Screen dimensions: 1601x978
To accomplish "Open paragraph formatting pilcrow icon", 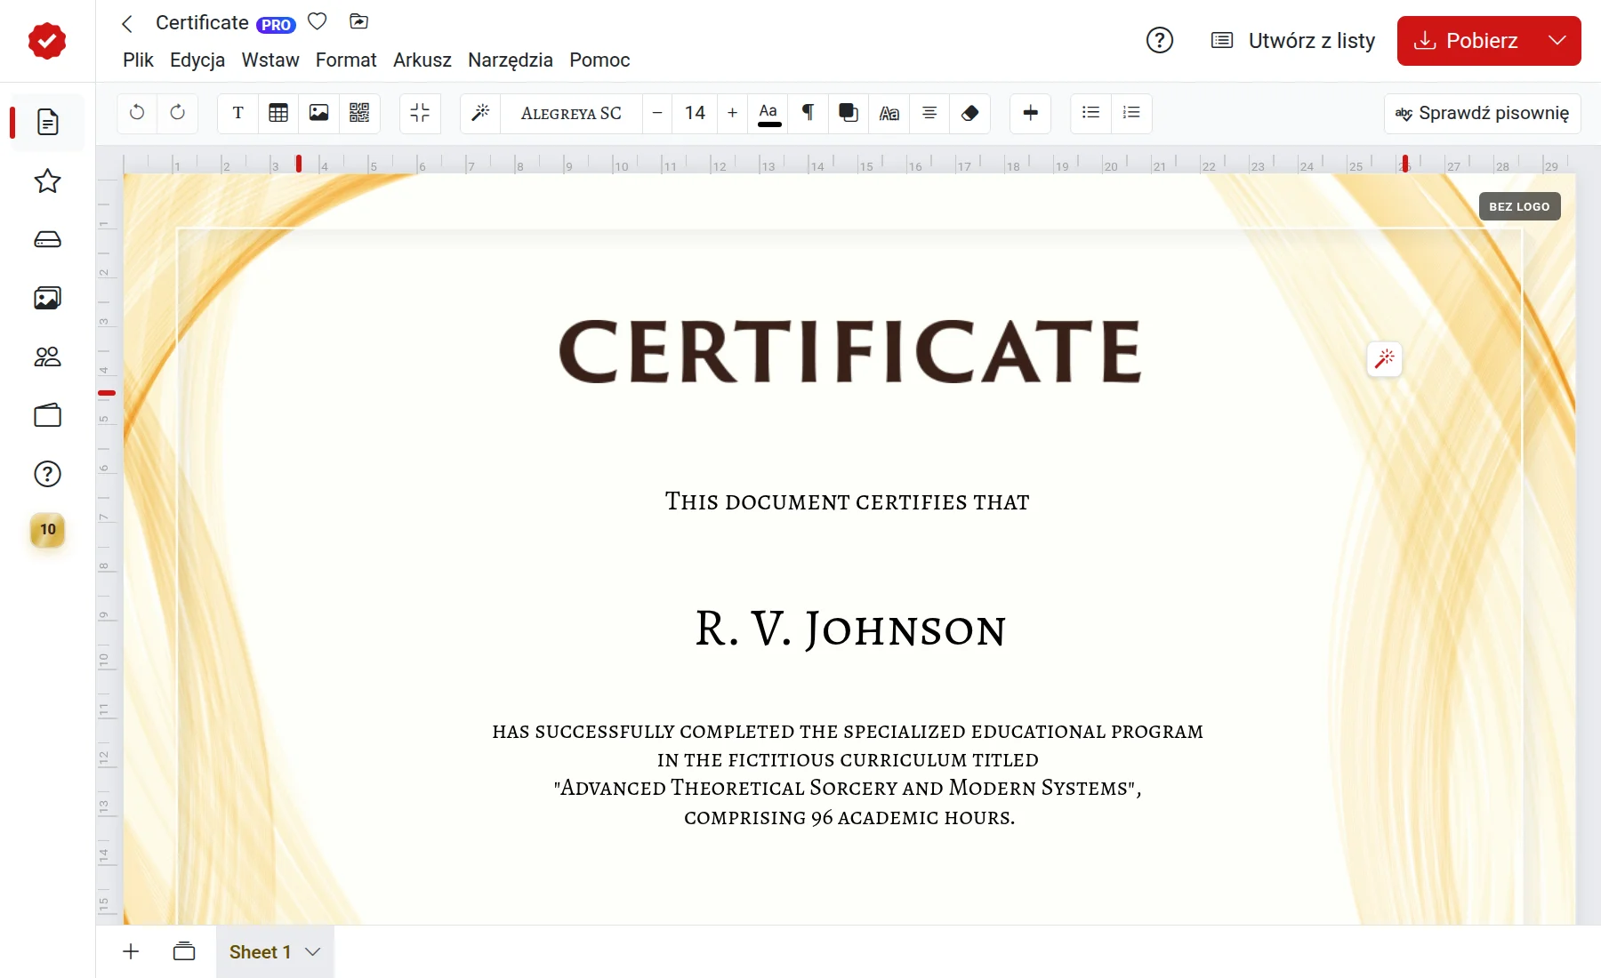I will click(809, 113).
